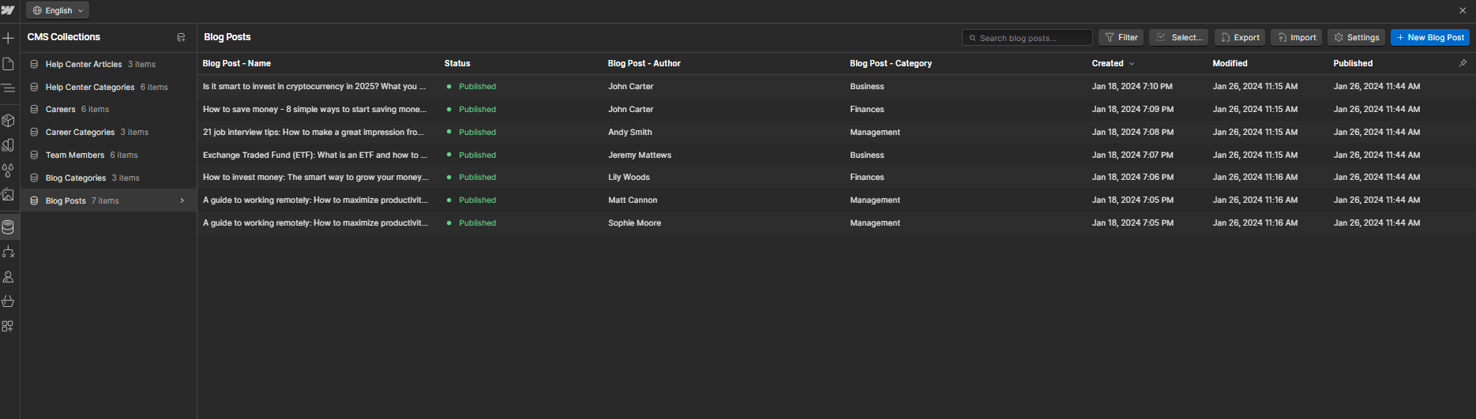Open the English locale dropdown

click(58, 10)
